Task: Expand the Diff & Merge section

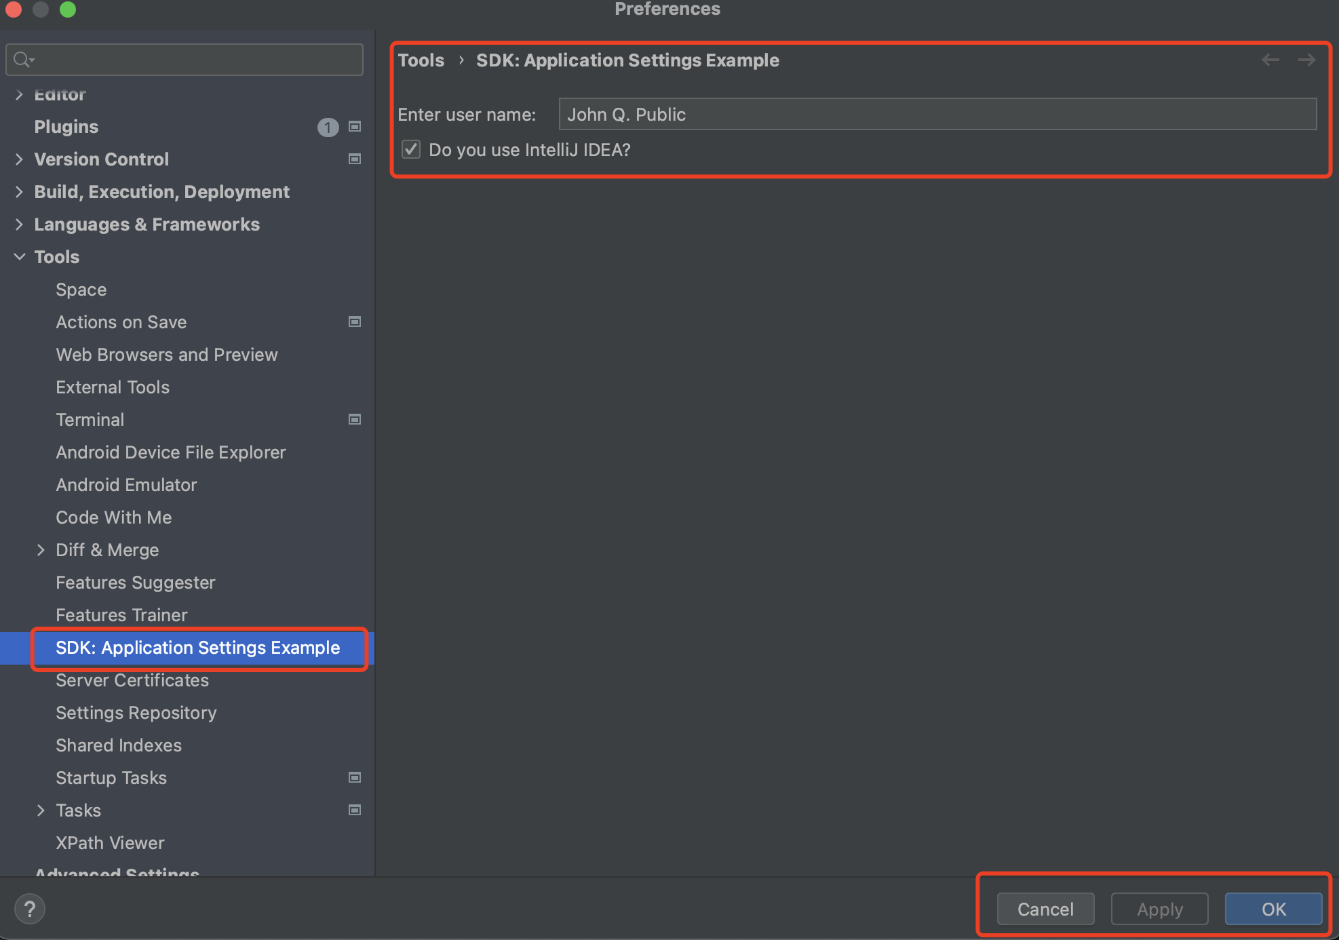Action: coord(41,550)
